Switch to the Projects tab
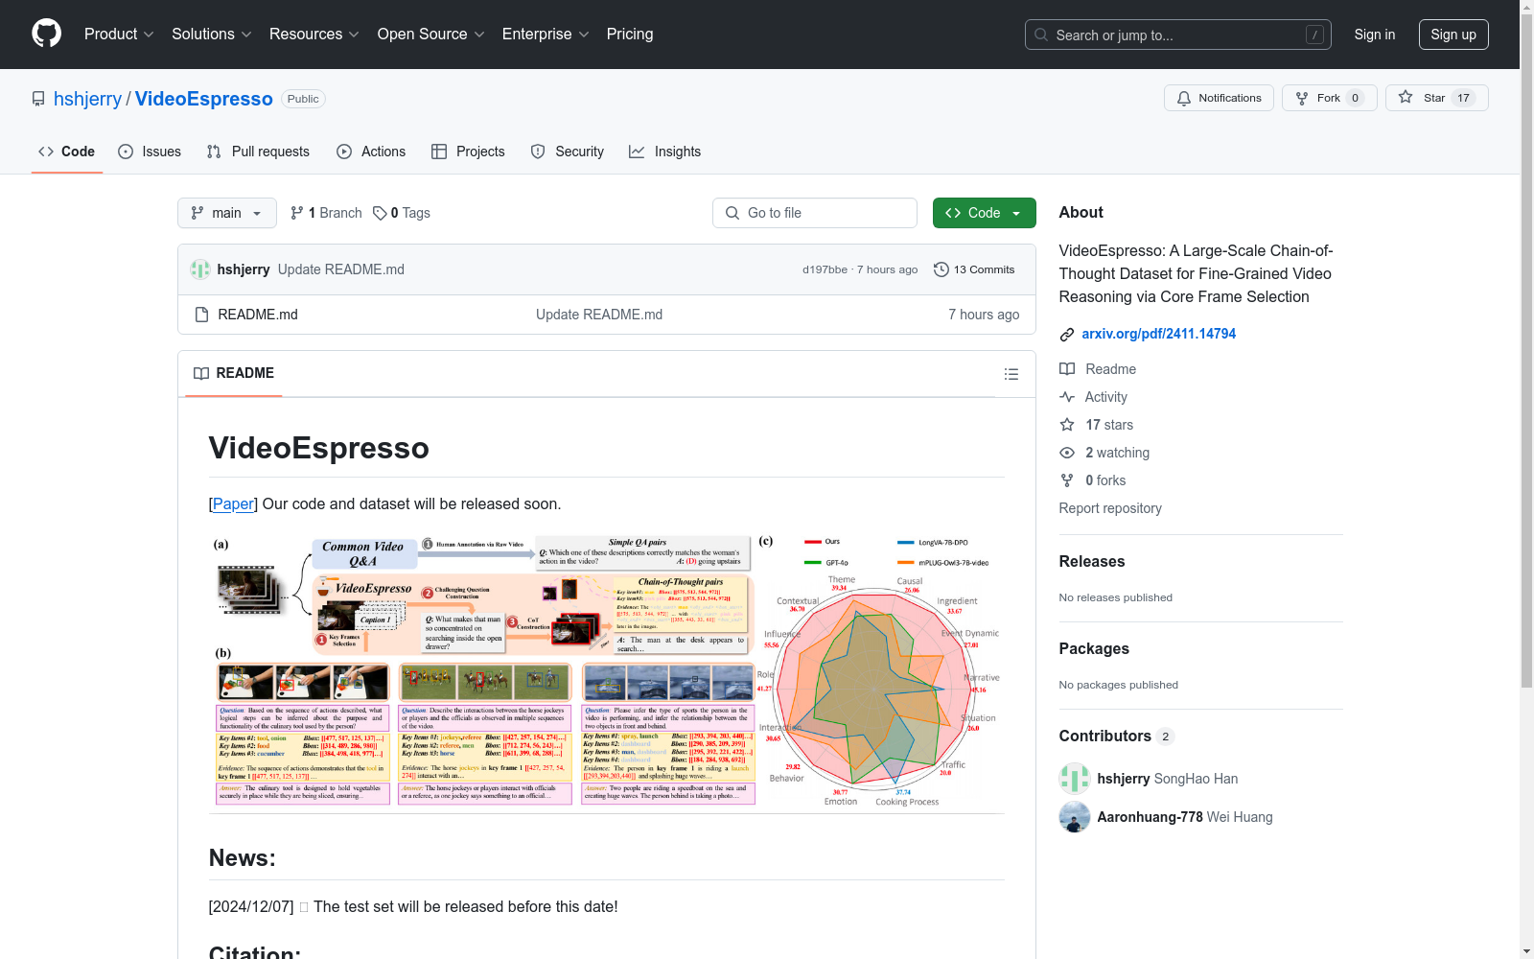This screenshot has height=959, width=1534. click(468, 152)
